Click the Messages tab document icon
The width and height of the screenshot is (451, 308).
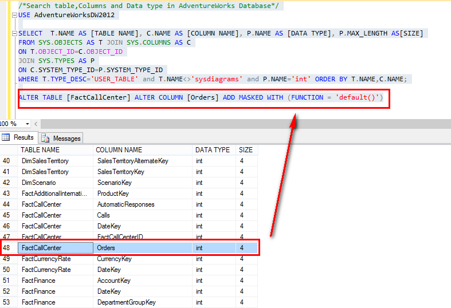(45, 138)
